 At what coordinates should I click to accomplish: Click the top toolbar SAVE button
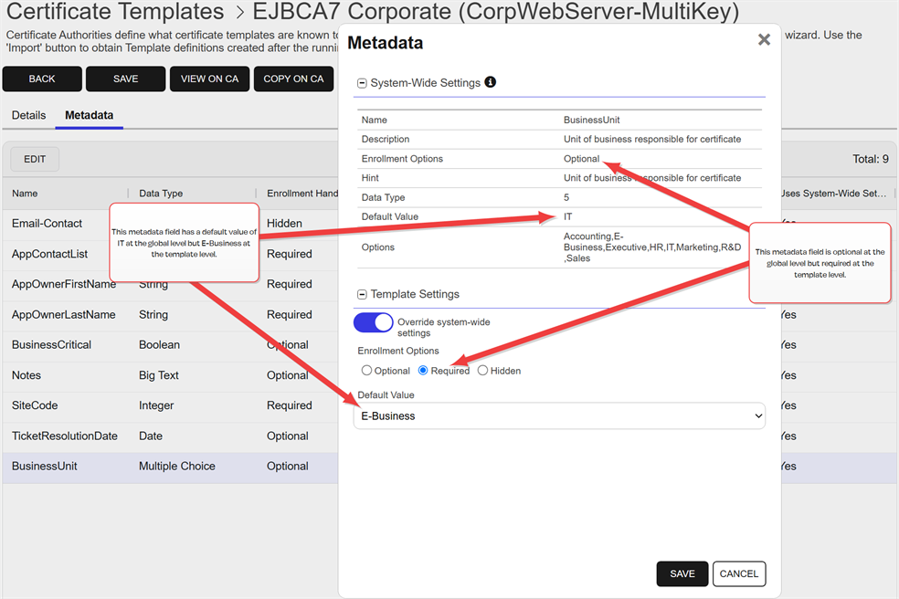click(125, 79)
